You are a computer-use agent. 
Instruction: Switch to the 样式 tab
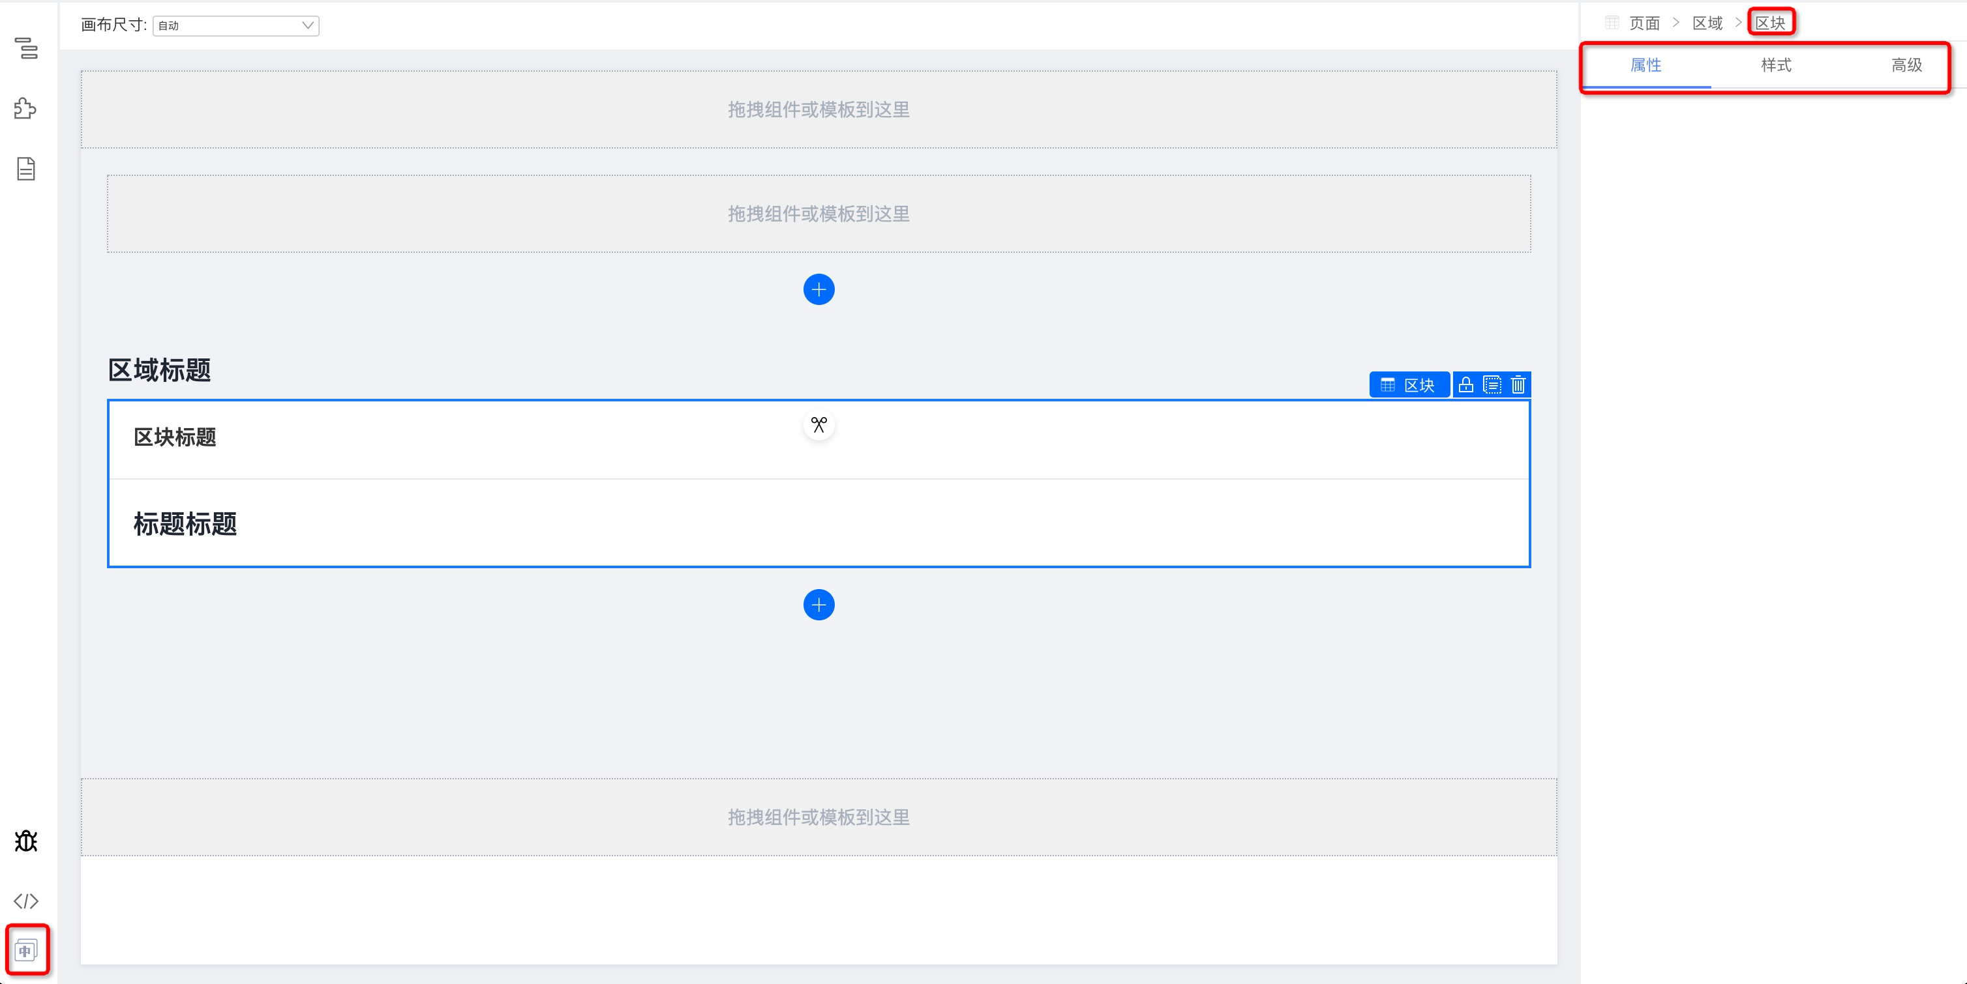1775,66
